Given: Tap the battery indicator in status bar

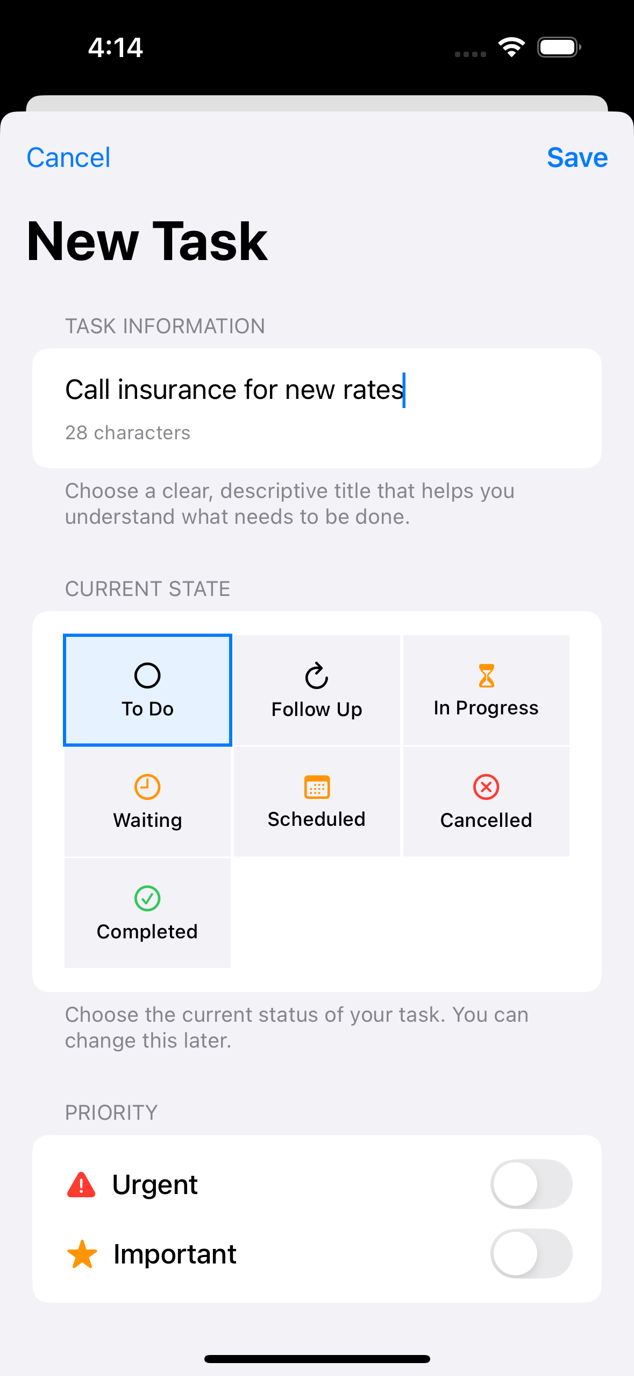Looking at the screenshot, I should [x=559, y=47].
